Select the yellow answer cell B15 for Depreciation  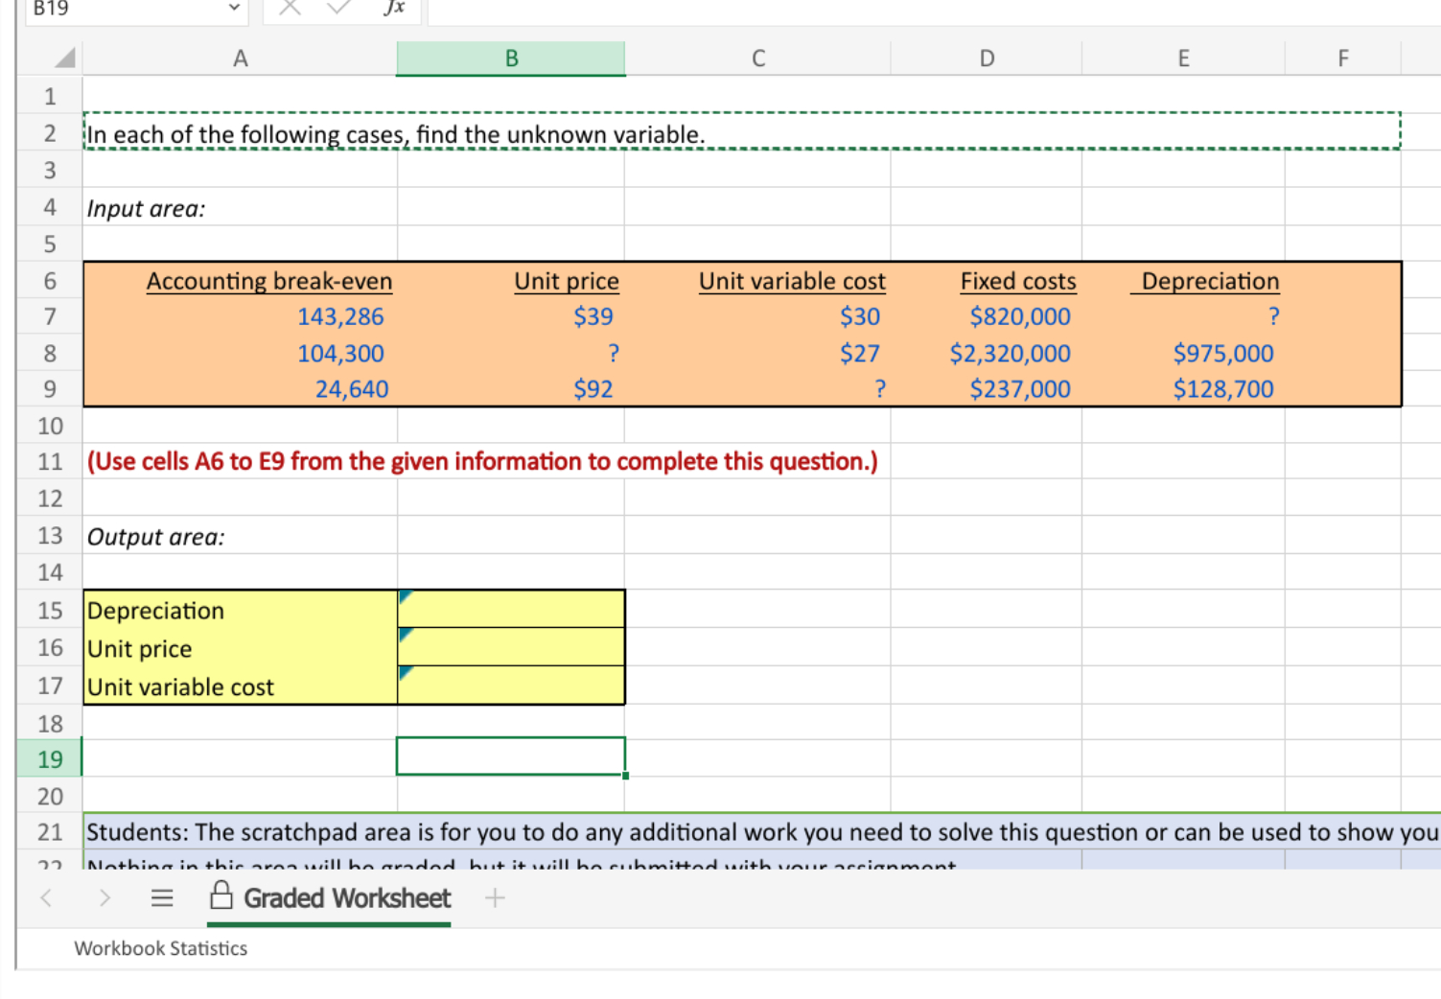[511, 610]
